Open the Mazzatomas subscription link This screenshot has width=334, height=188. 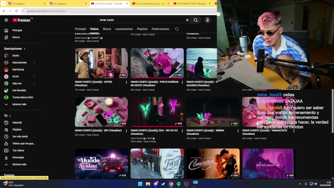coord(20,63)
